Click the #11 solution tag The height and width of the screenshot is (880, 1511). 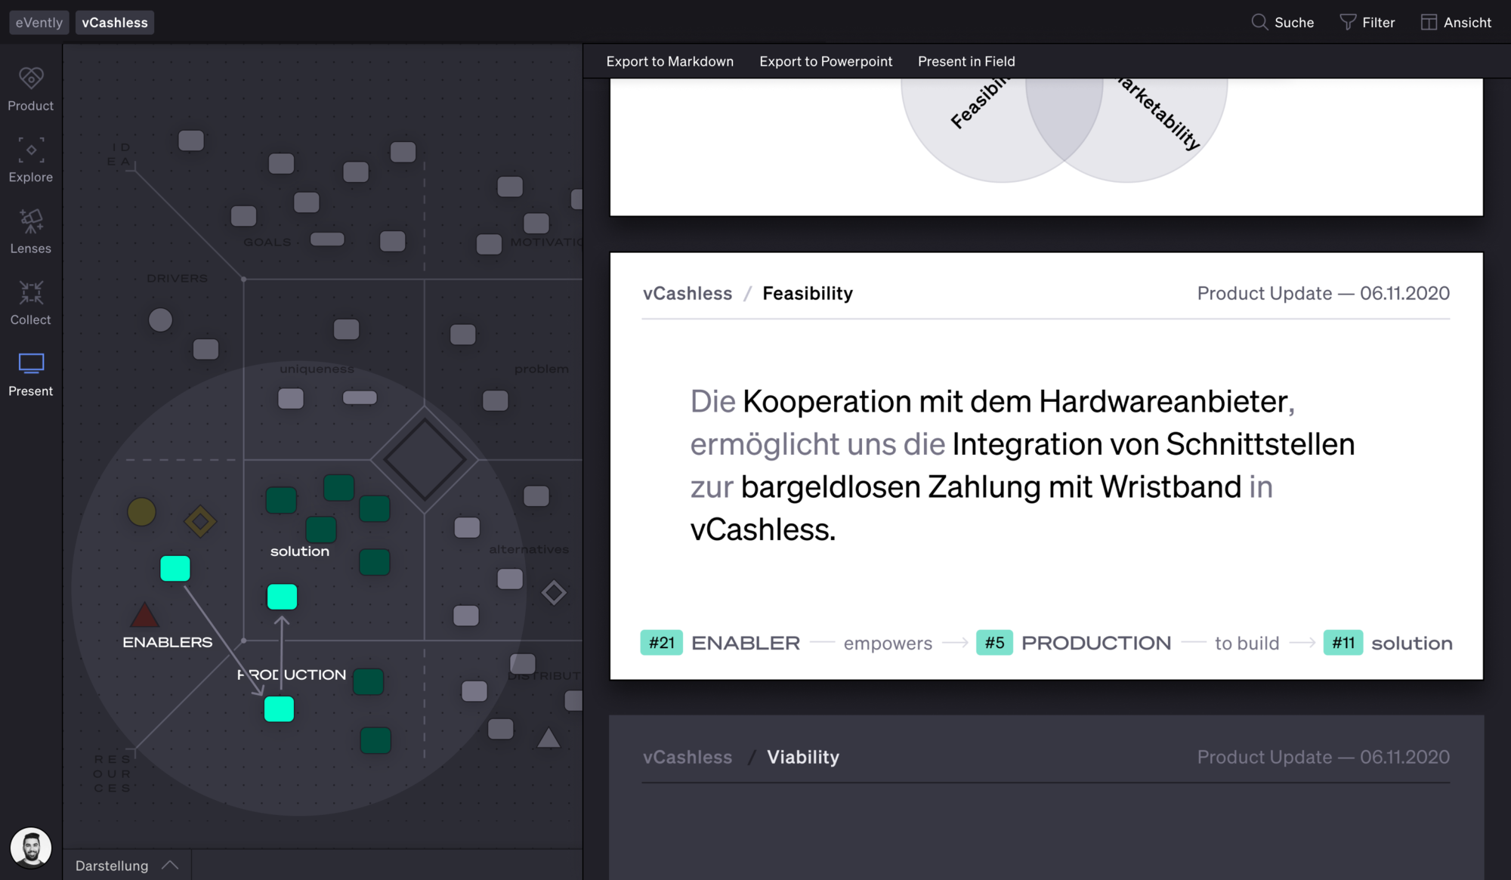[1343, 643]
